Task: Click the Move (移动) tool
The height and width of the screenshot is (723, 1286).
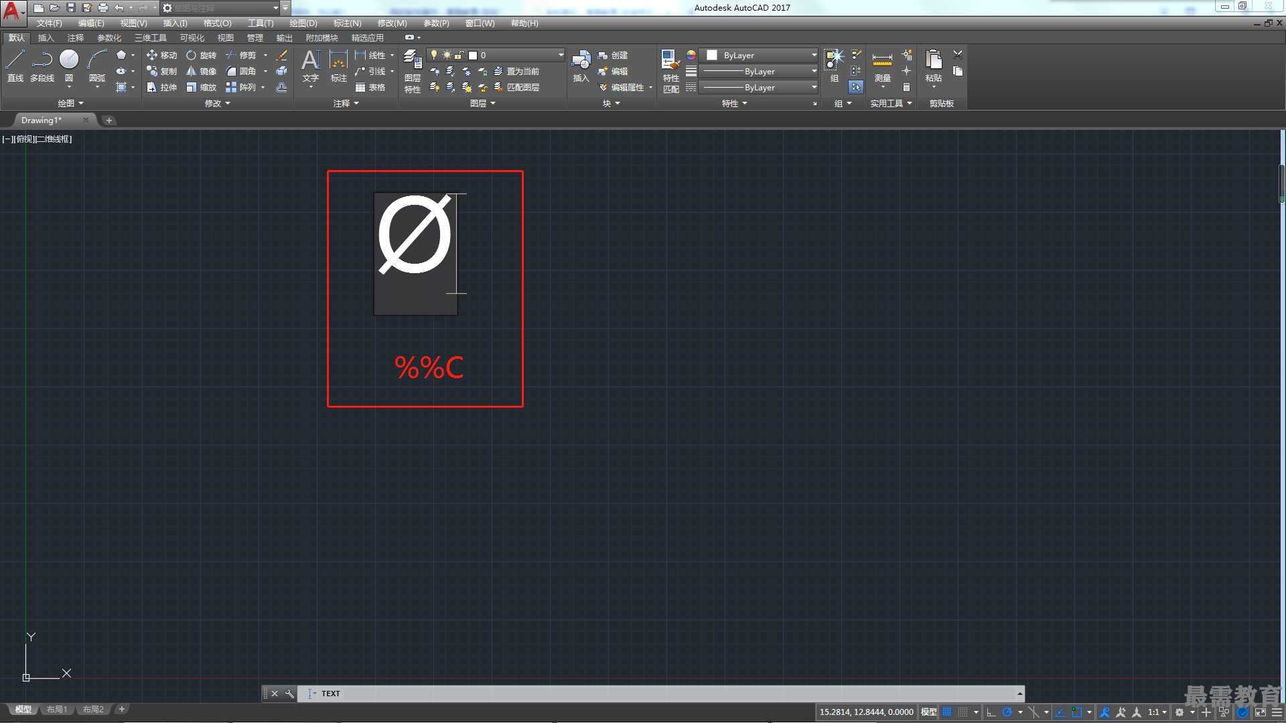Action: click(x=161, y=56)
